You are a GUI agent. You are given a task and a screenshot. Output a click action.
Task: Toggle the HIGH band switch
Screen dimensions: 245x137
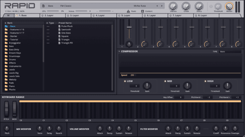(205, 81)
